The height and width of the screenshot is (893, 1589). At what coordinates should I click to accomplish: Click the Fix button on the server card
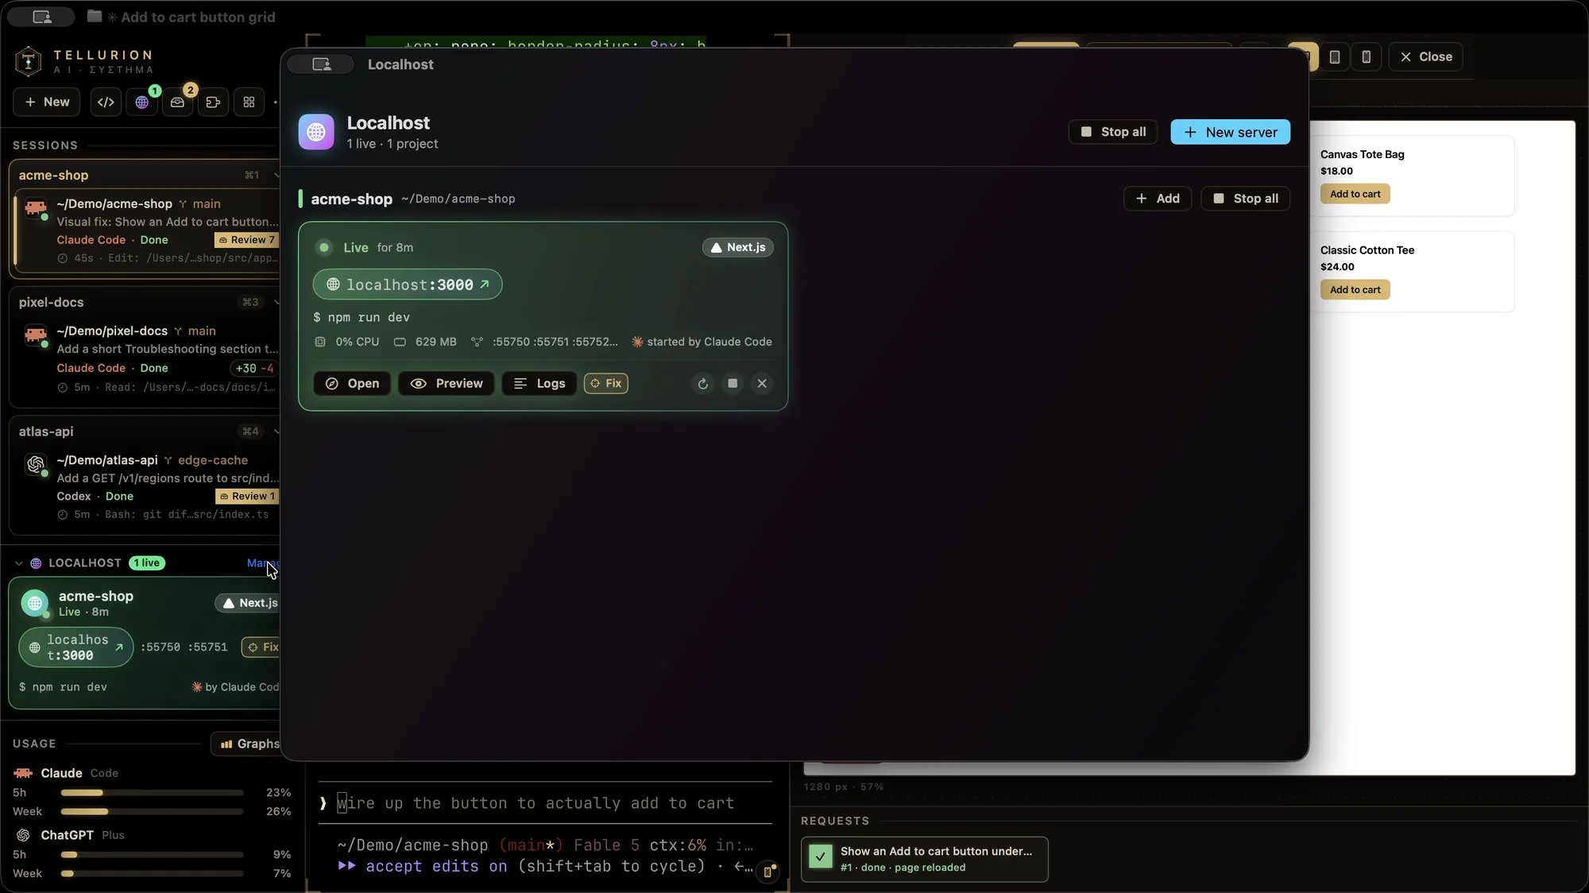pos(606,384)
